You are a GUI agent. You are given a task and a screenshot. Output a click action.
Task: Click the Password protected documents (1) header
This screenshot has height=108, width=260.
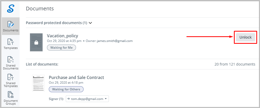coord(57,23)
